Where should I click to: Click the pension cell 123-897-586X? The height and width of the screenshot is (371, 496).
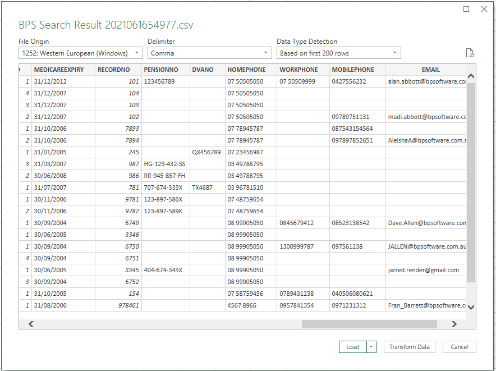[x=166, y=199]
